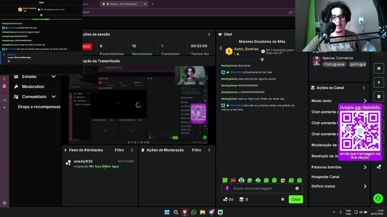Click the share icon in address bar

tap(291, 12)
